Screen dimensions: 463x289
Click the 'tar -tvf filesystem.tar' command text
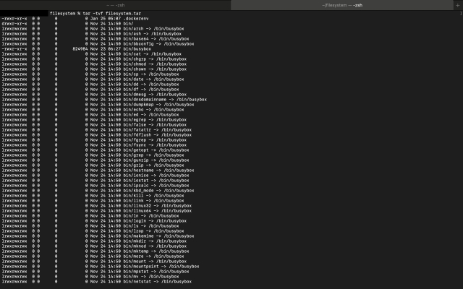point(112,14)
